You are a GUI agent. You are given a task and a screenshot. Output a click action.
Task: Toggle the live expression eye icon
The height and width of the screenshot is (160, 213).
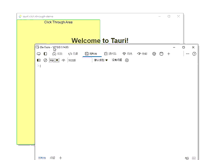click(x=63, y=60)
